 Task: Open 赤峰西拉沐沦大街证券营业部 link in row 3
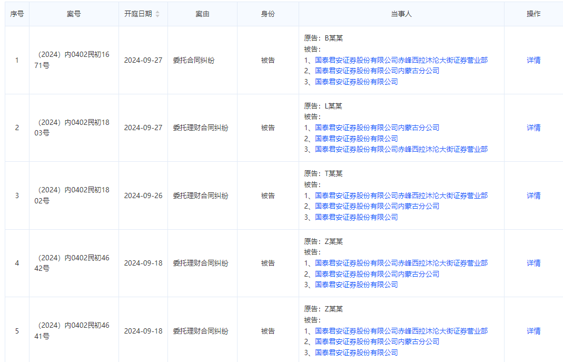(401, 195)
